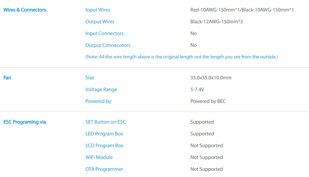Select the WiFi Module label
This screenshot has width=309, height=177.
(x=99, y=157)
